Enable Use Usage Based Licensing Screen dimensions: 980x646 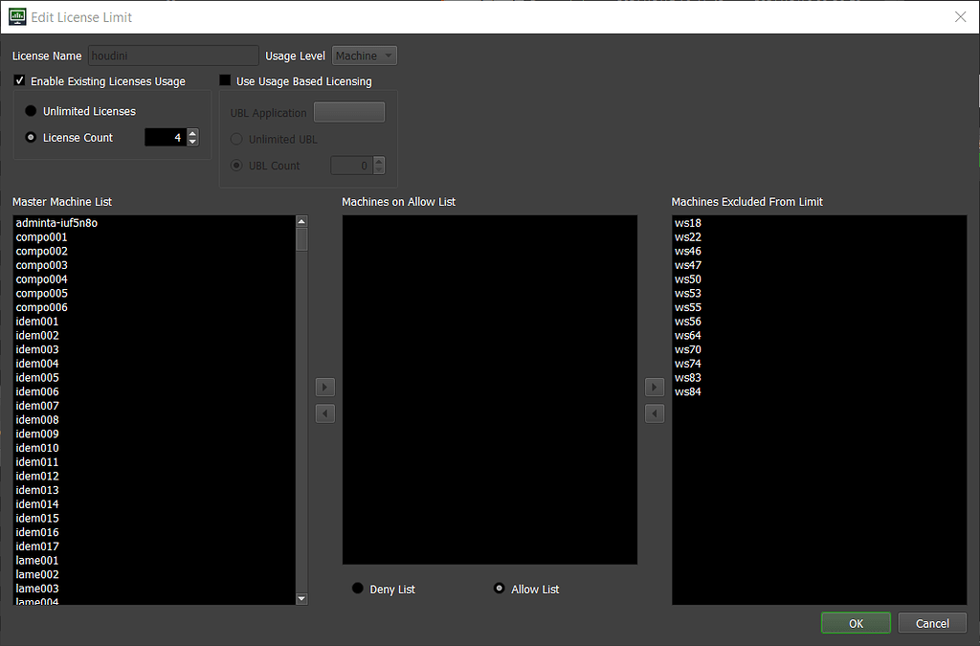[x=224, y=80]
